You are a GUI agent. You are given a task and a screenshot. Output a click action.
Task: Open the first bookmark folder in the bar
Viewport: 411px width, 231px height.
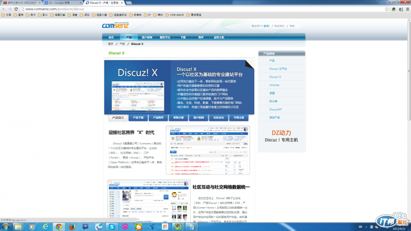tap(6, 15)
